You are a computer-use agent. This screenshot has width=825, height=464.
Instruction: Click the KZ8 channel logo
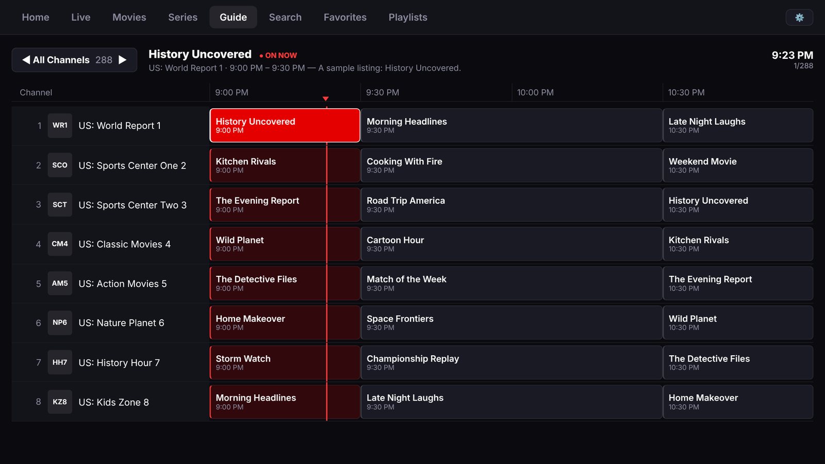pyautogui.click(x=60, y=402)
